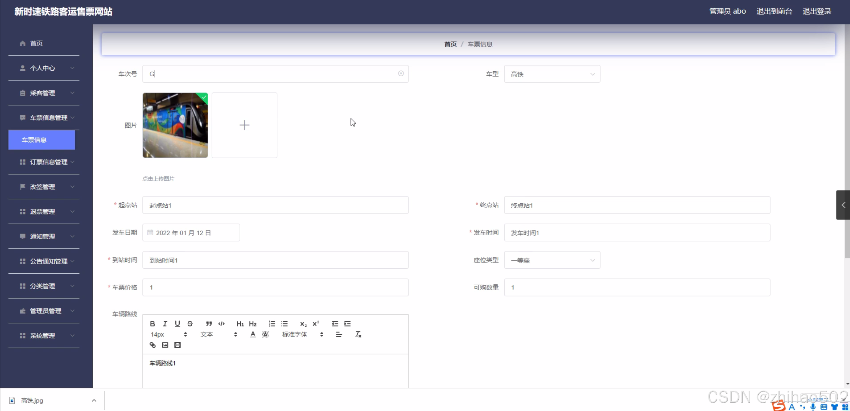This screenshot has width=850, height=411.
Task: Open the 首页 item in the sidebar
Action: 36,43
